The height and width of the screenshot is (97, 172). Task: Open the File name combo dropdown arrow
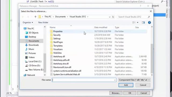coord(115,80)
